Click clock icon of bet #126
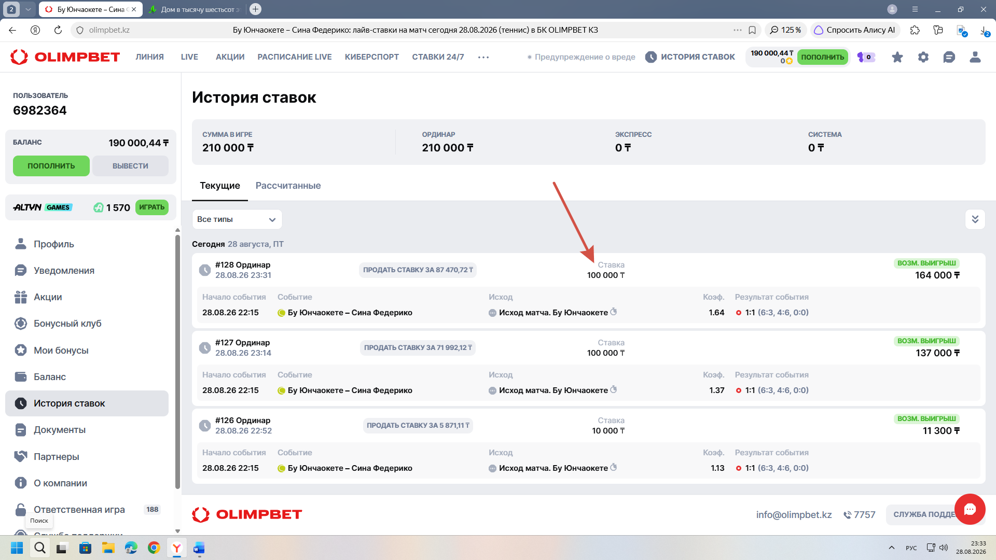 (205, 426)
